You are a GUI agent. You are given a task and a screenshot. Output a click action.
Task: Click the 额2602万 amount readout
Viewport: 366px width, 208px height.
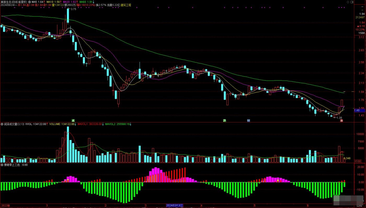tap(70, 5)
